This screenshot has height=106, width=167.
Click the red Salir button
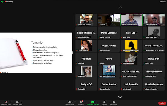pyautogui.click(x=162, y=103)
